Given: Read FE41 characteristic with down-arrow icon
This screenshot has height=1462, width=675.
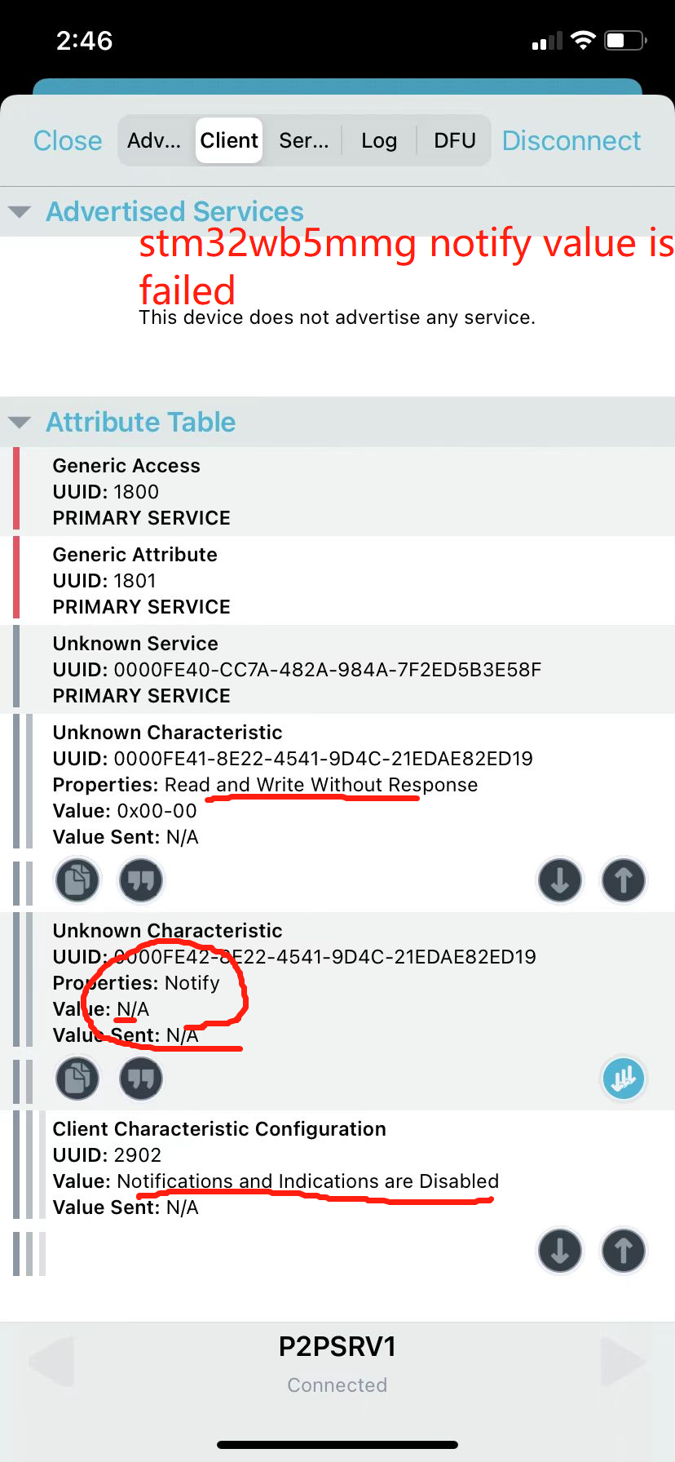Looking at the screenshot, I should [x=560, y=880].
